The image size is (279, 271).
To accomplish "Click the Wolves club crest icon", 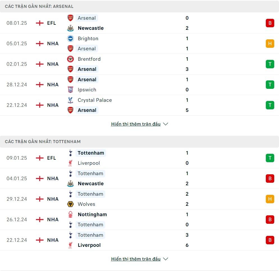I will click(70, 204).
